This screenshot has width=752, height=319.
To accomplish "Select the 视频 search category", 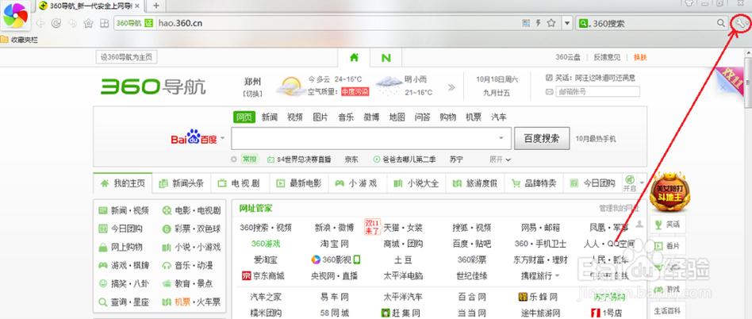I will point(295,117).
